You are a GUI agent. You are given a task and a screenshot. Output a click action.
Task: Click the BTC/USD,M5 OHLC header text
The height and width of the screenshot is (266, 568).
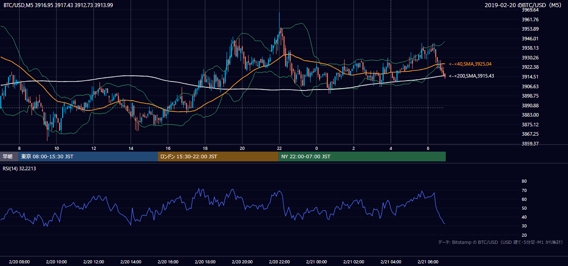coord(58,5)
